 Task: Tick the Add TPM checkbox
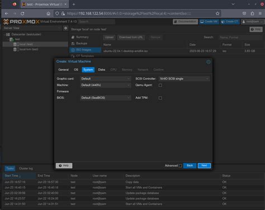160,98
